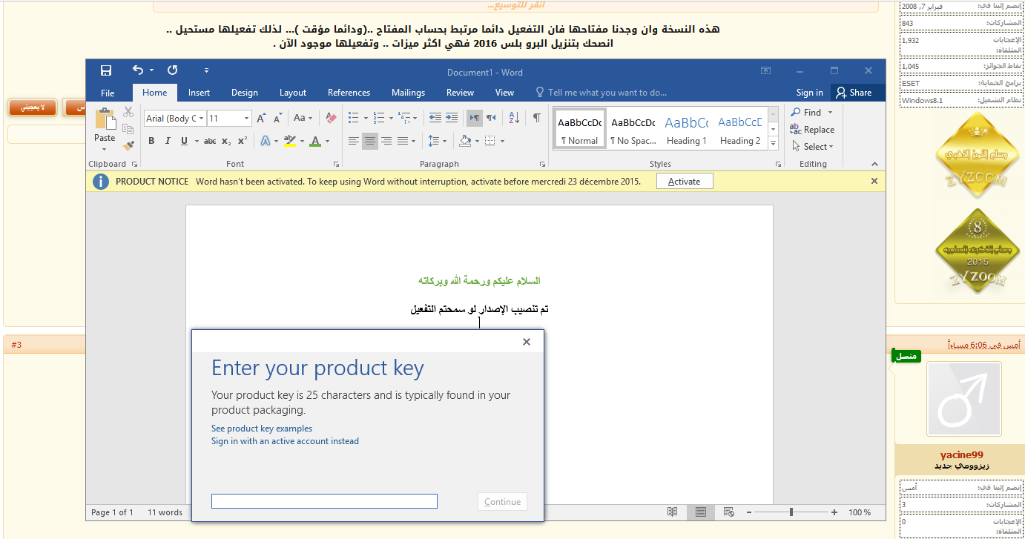Toggle Show/Hide paragraph marks
Screen dimensions: 1025x539
pos(536,118)
